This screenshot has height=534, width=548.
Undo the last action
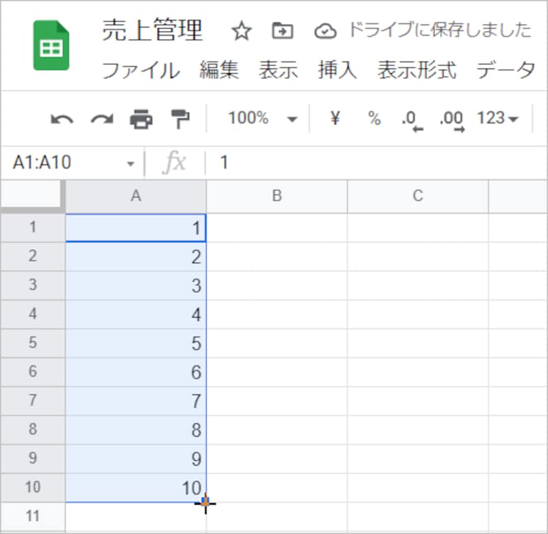(x=61, y=118)
